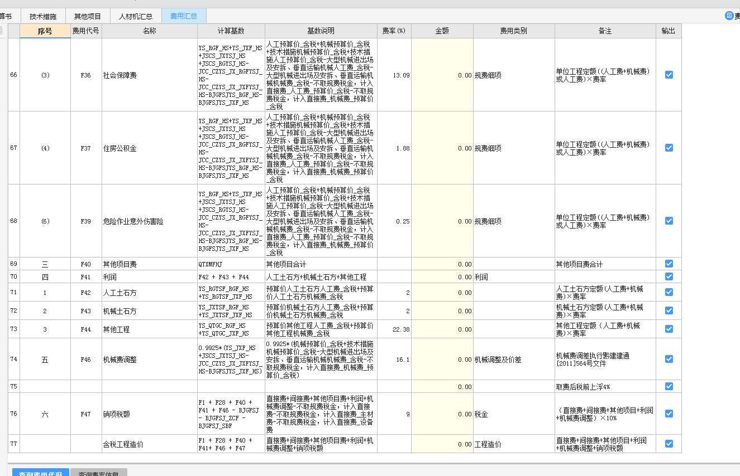Toggle output checkbox for 人工土石方 row

[669, 292]
